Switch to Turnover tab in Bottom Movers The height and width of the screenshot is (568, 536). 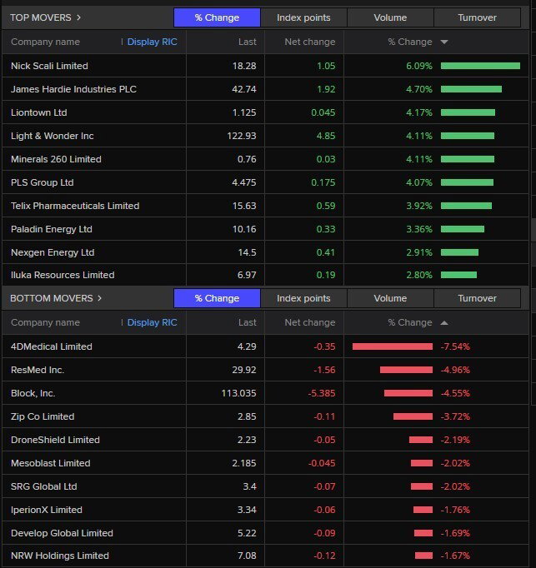point(477,298)
